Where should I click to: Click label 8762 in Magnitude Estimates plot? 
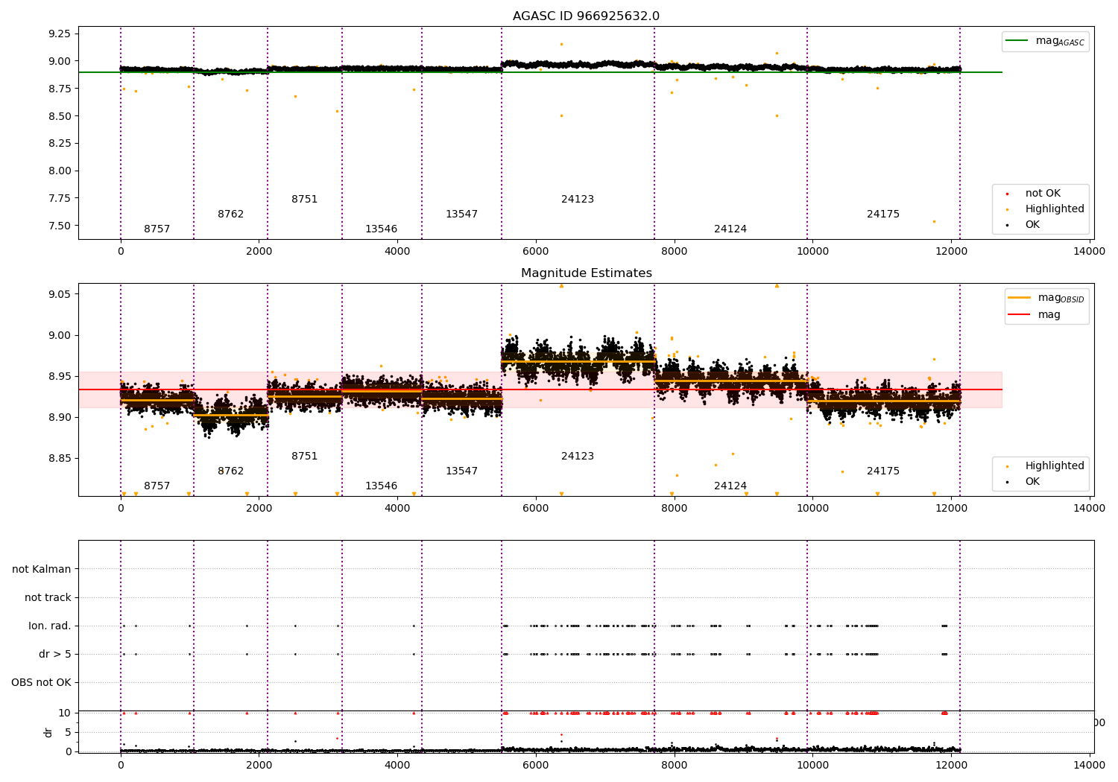pyautogui.click(x=231, y=471)
